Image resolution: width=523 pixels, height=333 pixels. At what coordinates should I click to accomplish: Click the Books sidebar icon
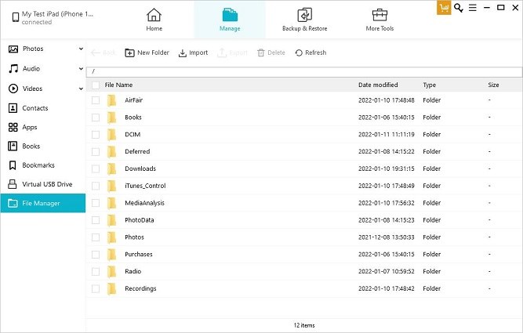coord(13,146)
